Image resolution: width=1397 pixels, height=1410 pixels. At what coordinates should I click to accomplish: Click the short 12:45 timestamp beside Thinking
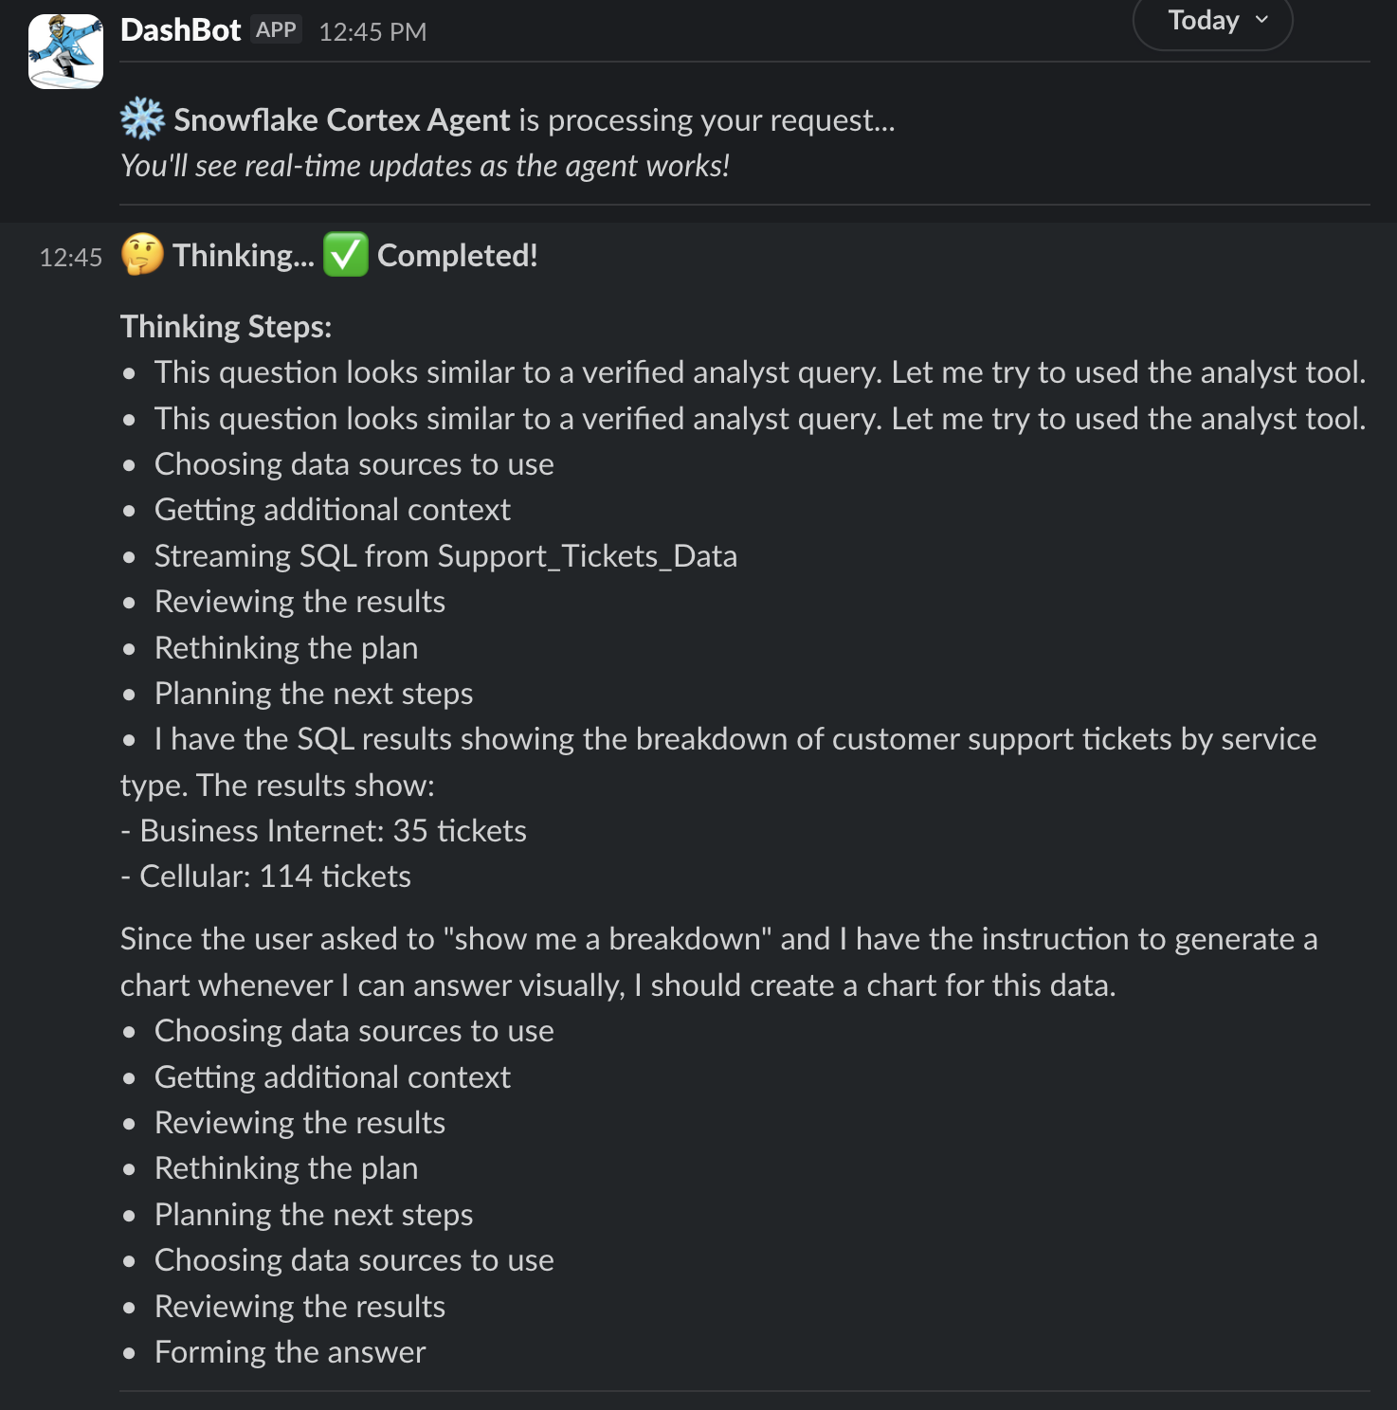click(70, 258)
